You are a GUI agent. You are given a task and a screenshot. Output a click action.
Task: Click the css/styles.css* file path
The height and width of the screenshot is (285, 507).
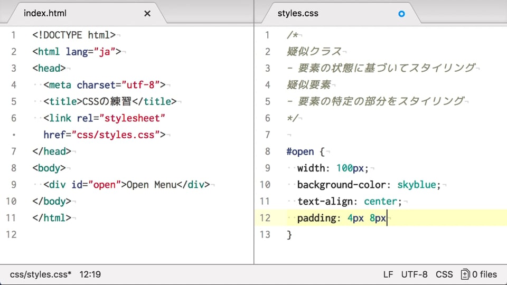[x=41, y=274]
